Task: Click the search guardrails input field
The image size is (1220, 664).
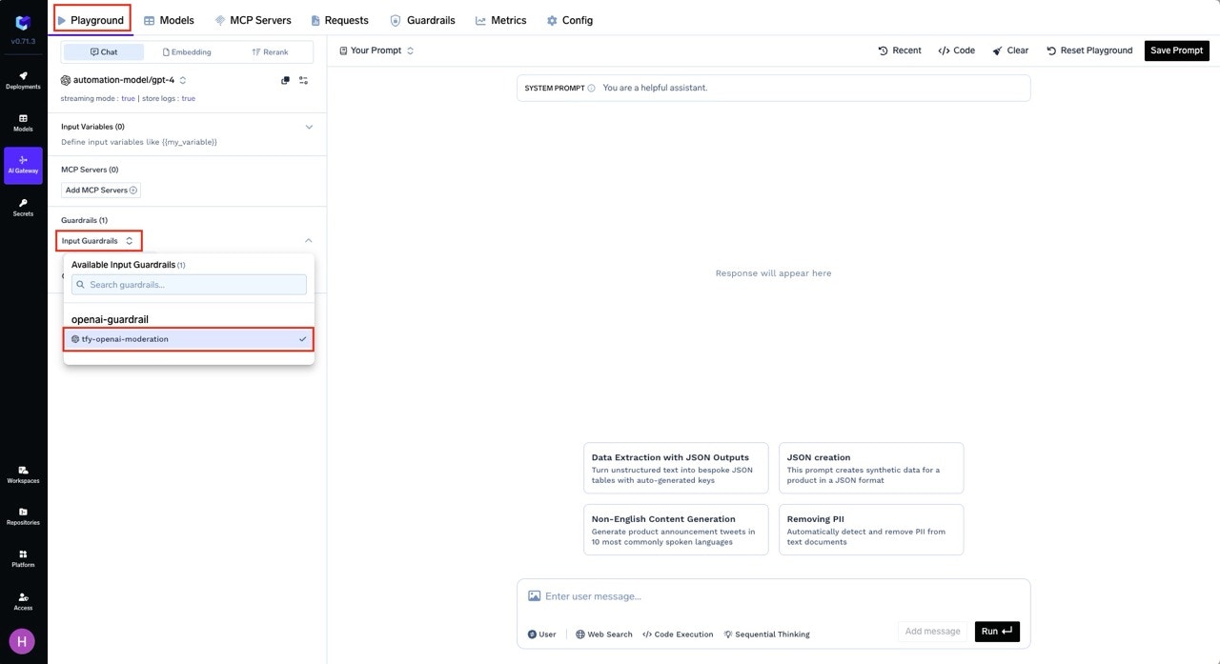Action: click(x=188, y=284)
